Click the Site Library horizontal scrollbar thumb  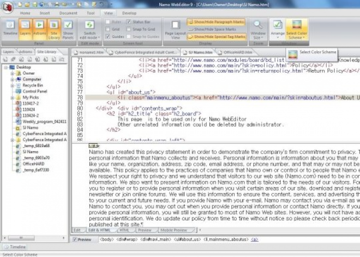pos(21,238)
